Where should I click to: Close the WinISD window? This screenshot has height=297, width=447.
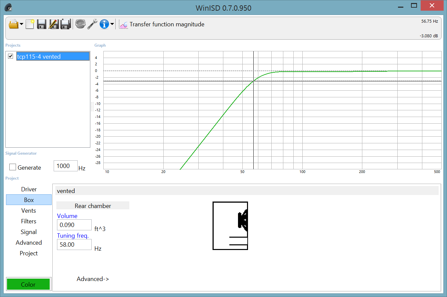click(x=432, y=5)
